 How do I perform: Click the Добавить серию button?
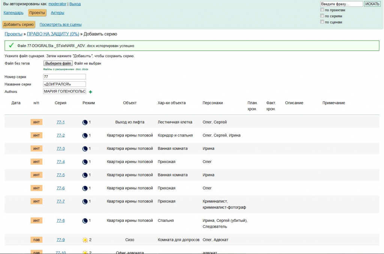tap(19, 24)
